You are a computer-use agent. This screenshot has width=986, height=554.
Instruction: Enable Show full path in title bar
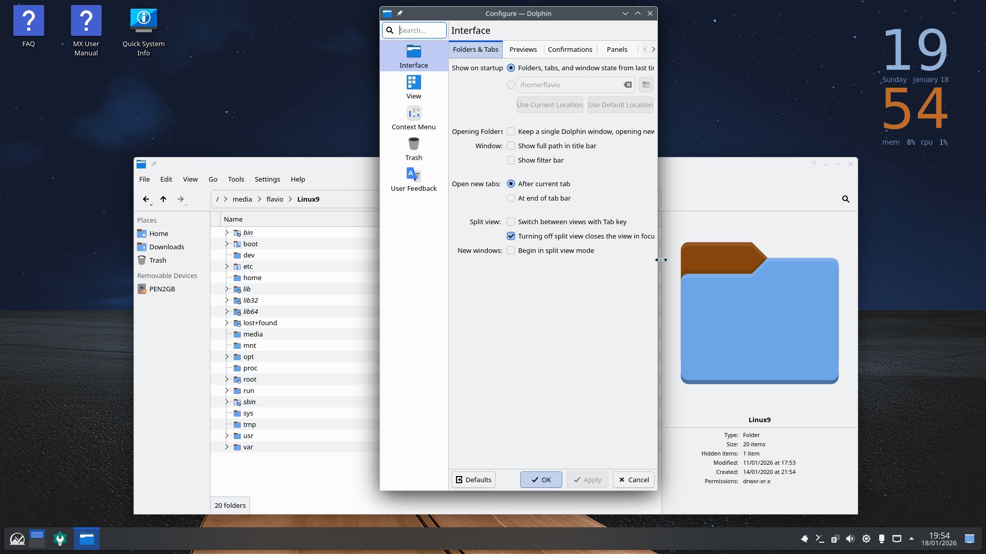tap(511, 146)
